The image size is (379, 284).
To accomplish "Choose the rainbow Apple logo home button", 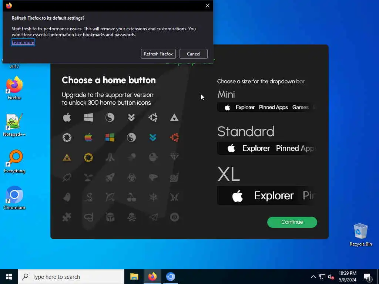I will tap(88, 138).
